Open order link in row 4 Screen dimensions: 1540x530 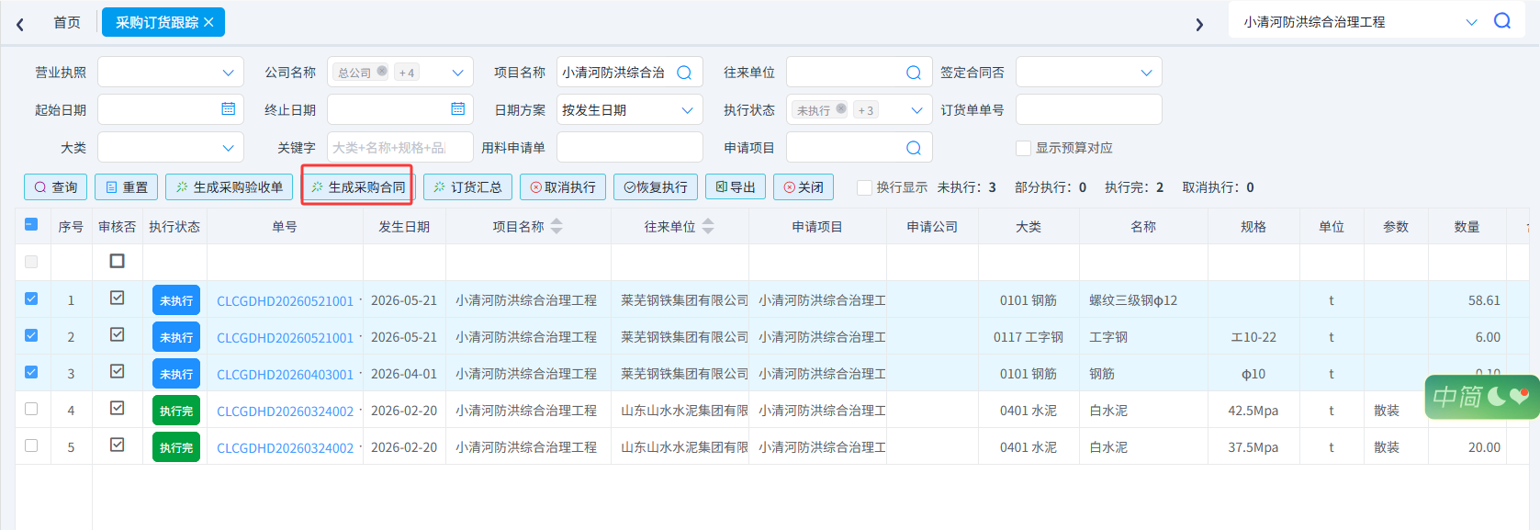click(x=285, y=412)
